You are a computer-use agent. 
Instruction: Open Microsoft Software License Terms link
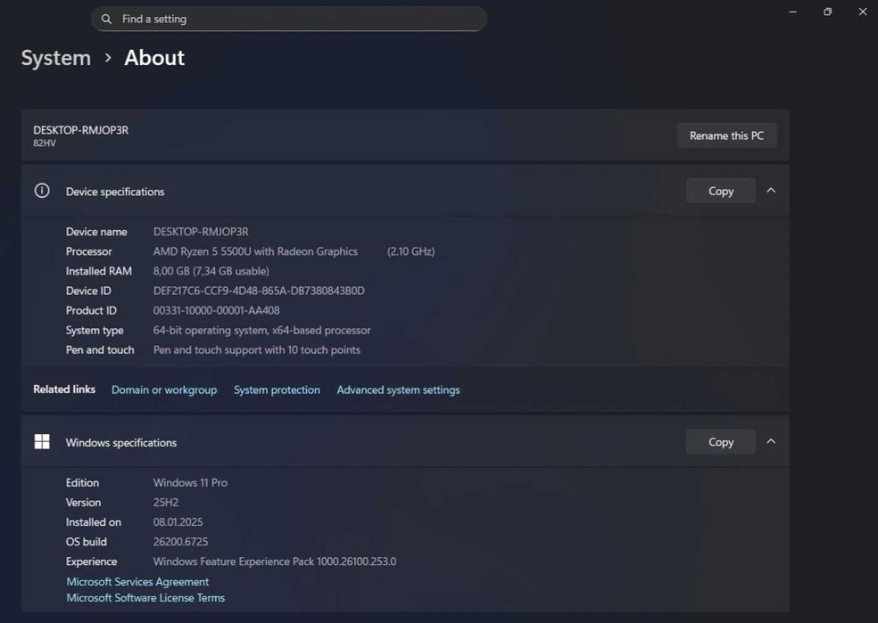click(x=145, y=598)
